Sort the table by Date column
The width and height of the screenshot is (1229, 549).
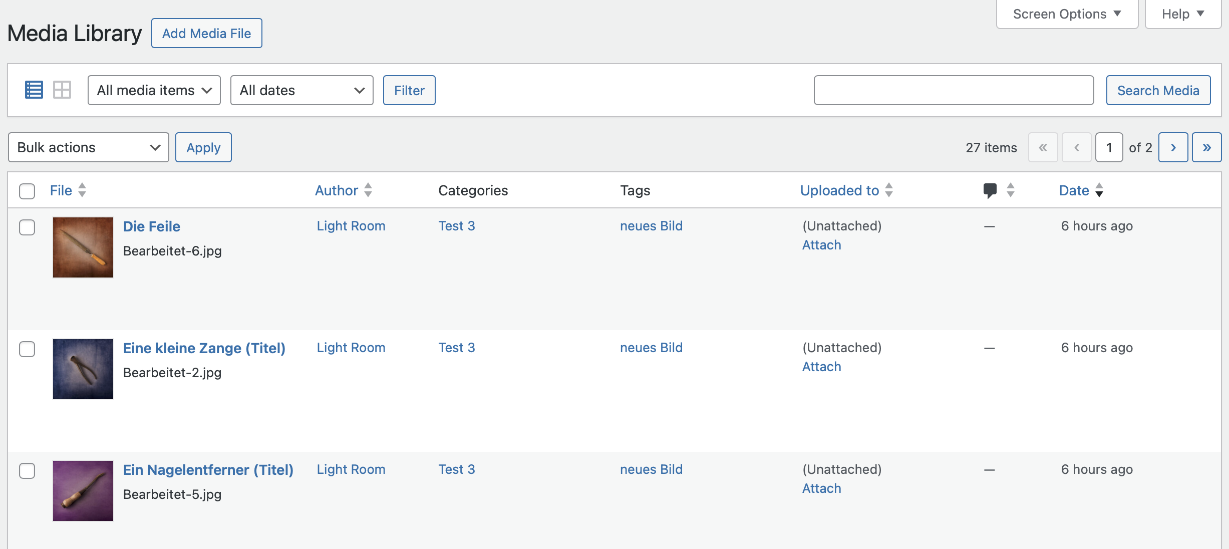1074,190
